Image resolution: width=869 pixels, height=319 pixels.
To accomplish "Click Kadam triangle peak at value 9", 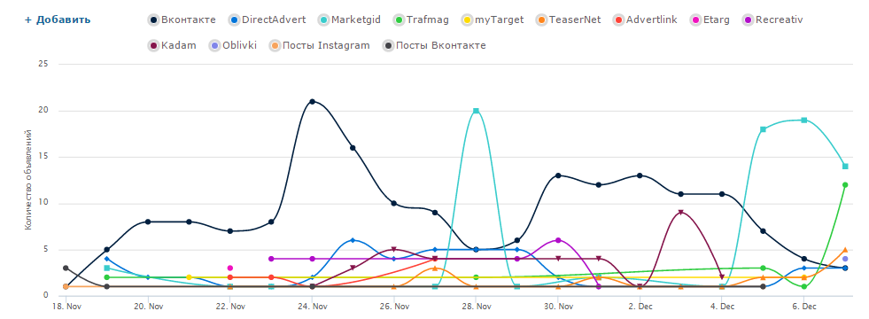I will click(x=680, y=213).
